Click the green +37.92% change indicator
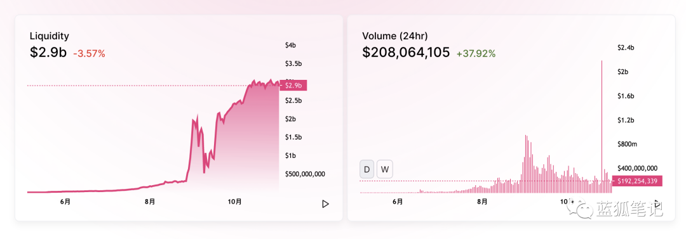The image size is (686, 239). pos(476,54)
